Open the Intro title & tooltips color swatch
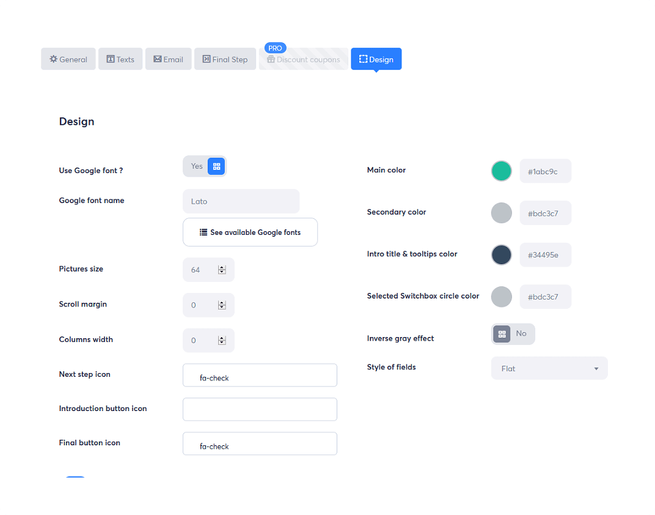655x515 pixels. tap(501, 254)
